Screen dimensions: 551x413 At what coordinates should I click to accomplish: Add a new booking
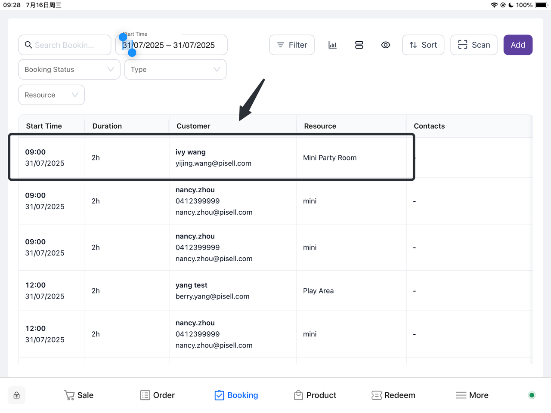click(x=518, y=45)
